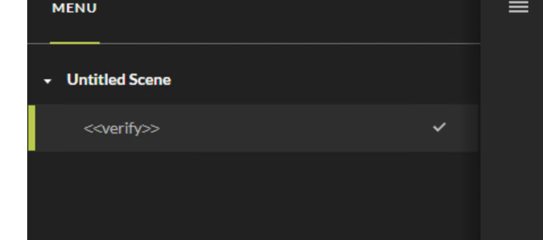Screen dimensions: 543x240
Task: Click the highlighted <<verify>> row background
Action: pyautogui.click(x=283, y=128)
